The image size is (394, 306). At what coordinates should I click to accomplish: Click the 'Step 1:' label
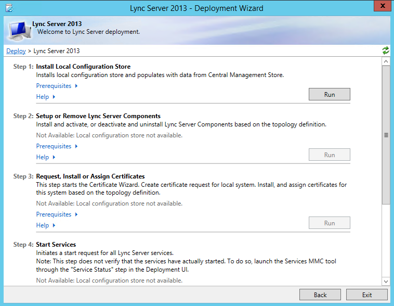(23, 67)
